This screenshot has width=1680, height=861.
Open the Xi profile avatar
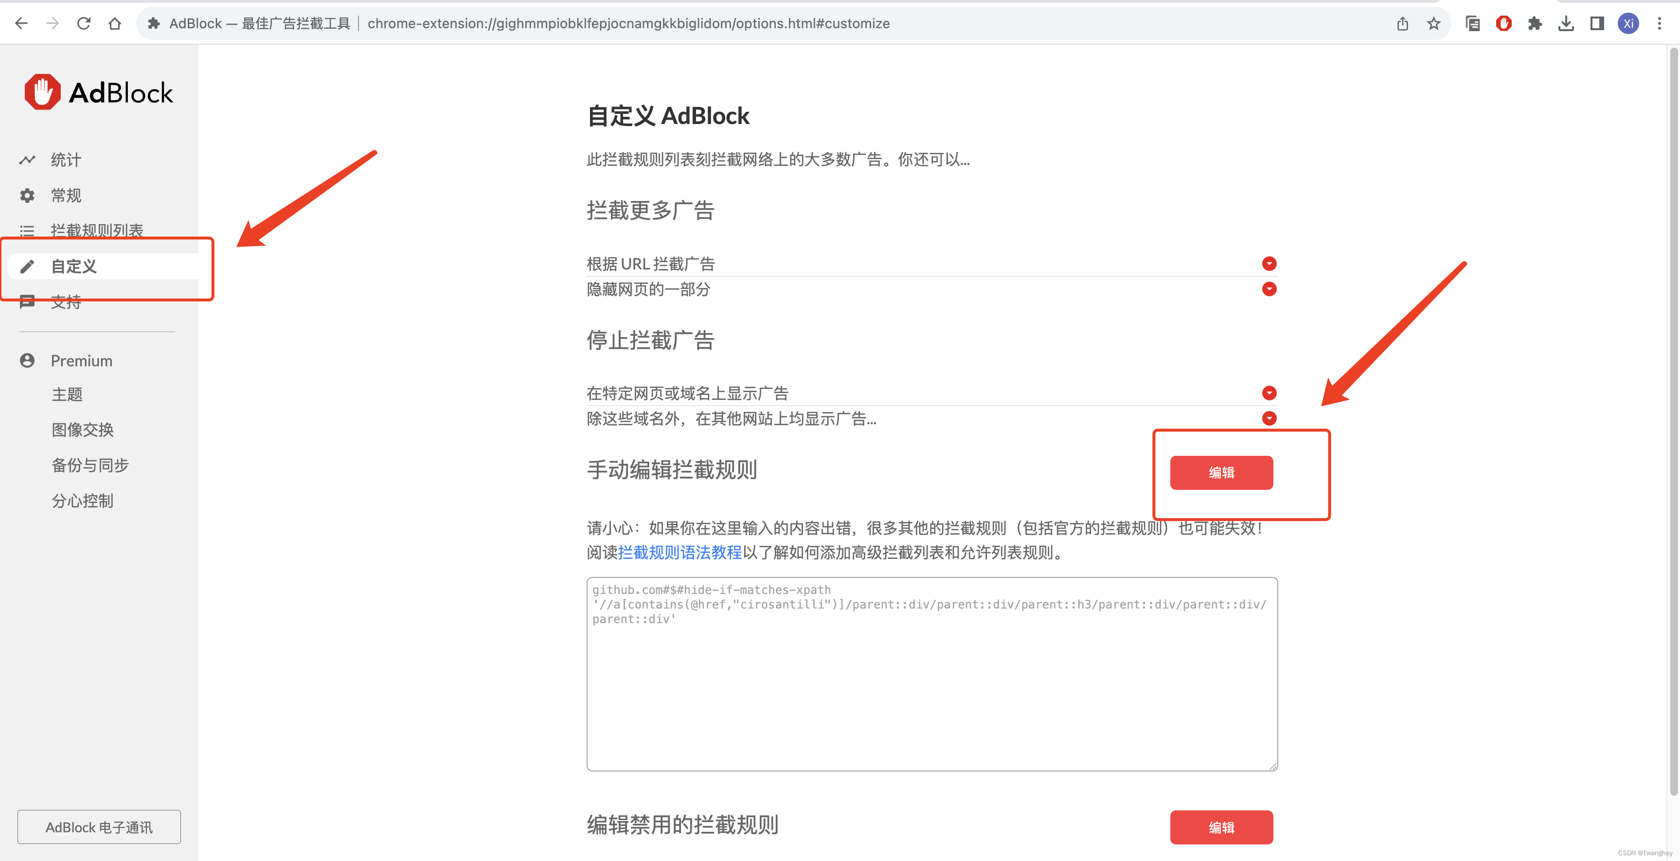1628,23
